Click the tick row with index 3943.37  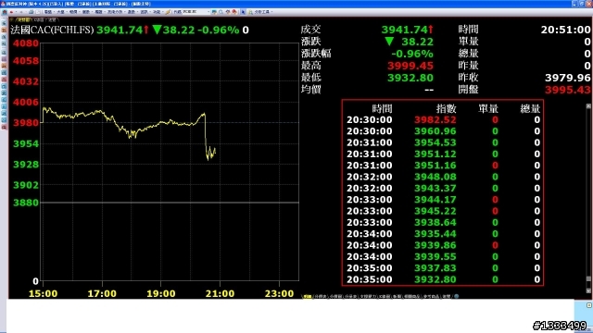click(x=443, y=188)
